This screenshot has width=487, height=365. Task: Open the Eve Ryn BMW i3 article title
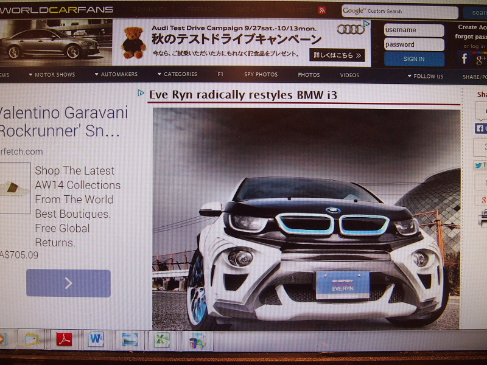(243, 95)
